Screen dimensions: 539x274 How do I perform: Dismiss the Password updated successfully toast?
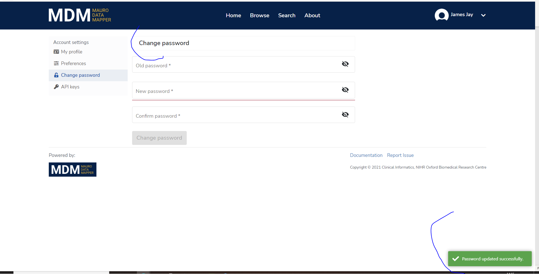click(x=490, y=259)
